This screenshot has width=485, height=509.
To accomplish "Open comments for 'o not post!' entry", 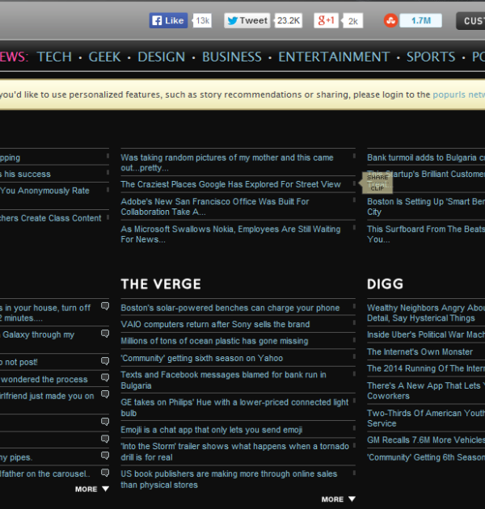I will click(105, 360).
